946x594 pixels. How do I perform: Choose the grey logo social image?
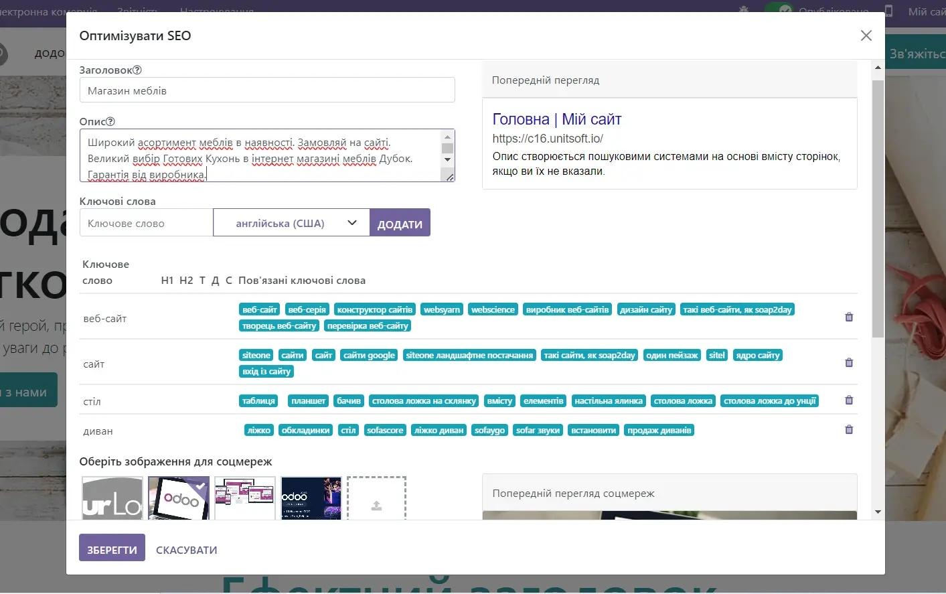coord(112,498)
